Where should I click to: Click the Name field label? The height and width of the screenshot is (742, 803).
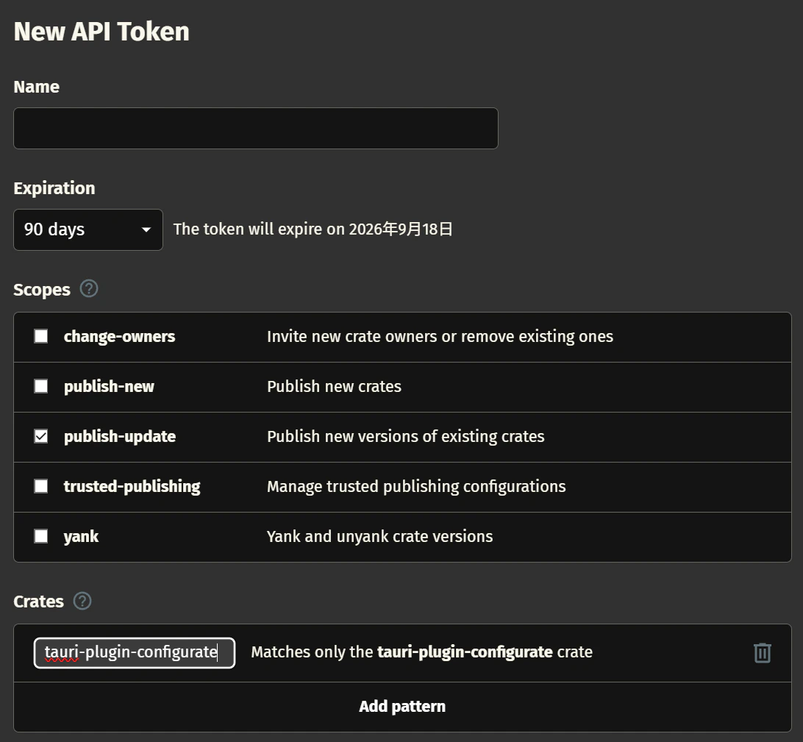click(x=36, y=87)
